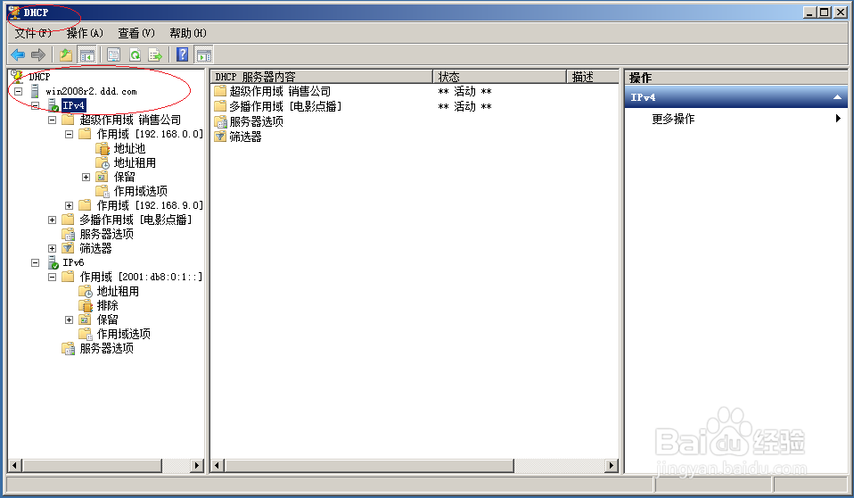
Task: Collapse 超级作用域 销售公司 tree node
Action: [x=53, y=120]
